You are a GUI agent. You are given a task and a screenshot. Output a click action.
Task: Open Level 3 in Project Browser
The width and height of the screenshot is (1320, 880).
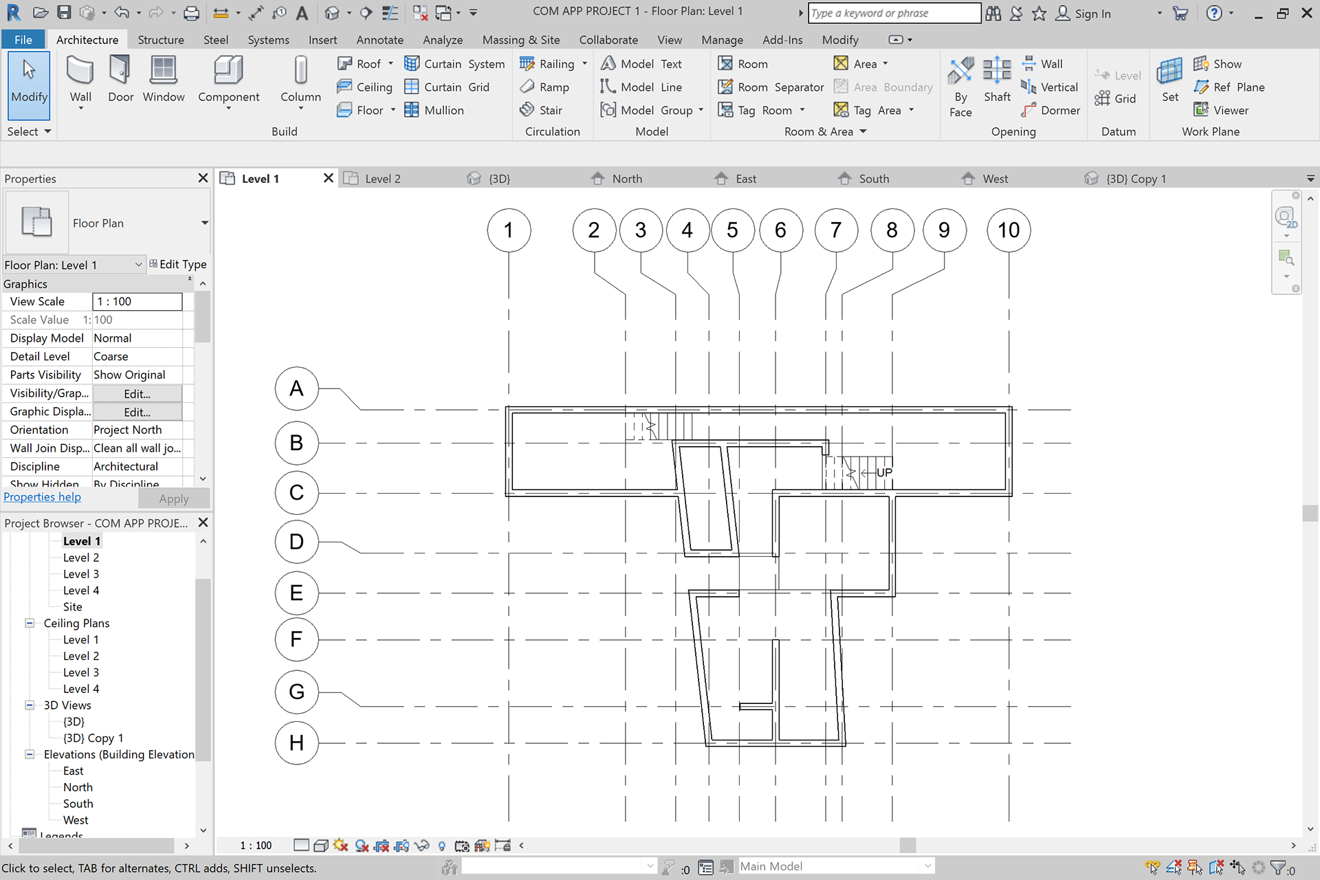pyautogui.click(x=80, y=574)
